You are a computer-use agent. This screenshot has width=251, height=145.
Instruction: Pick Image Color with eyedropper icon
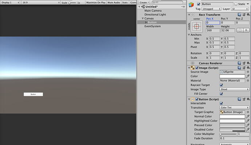(248, 76)
